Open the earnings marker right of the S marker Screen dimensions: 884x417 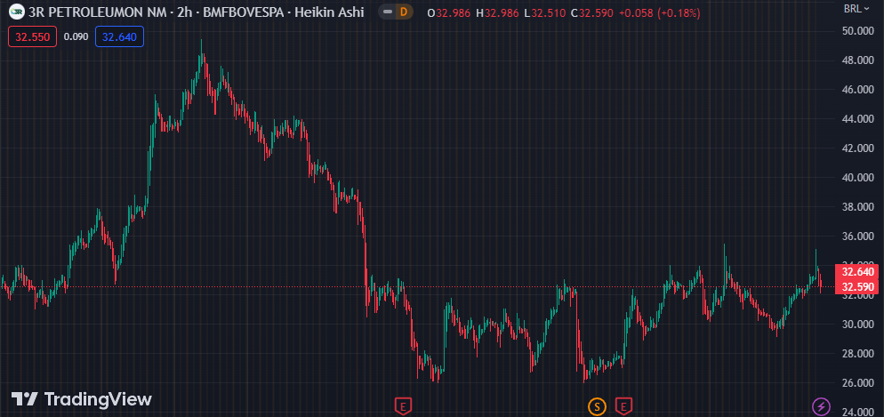pyautogui.click(x=623, y=405)
